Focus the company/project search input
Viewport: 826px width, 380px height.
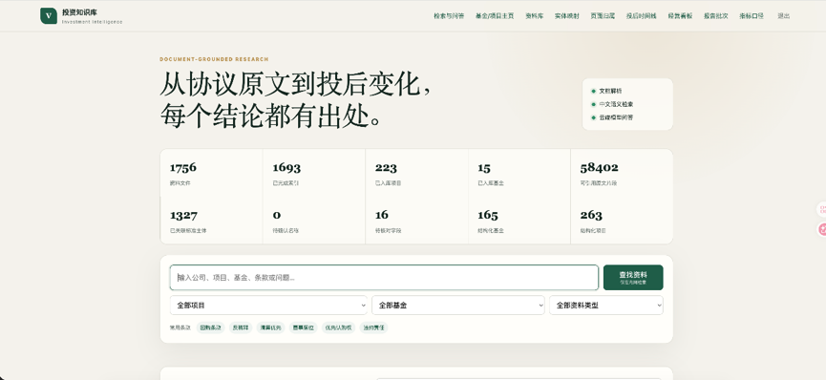click(x=384, y=277)
